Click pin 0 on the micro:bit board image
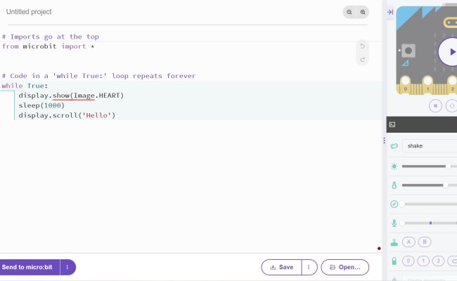Image resolution: width=457 pixels, height=281 pixels. click(x=405, y=84)
